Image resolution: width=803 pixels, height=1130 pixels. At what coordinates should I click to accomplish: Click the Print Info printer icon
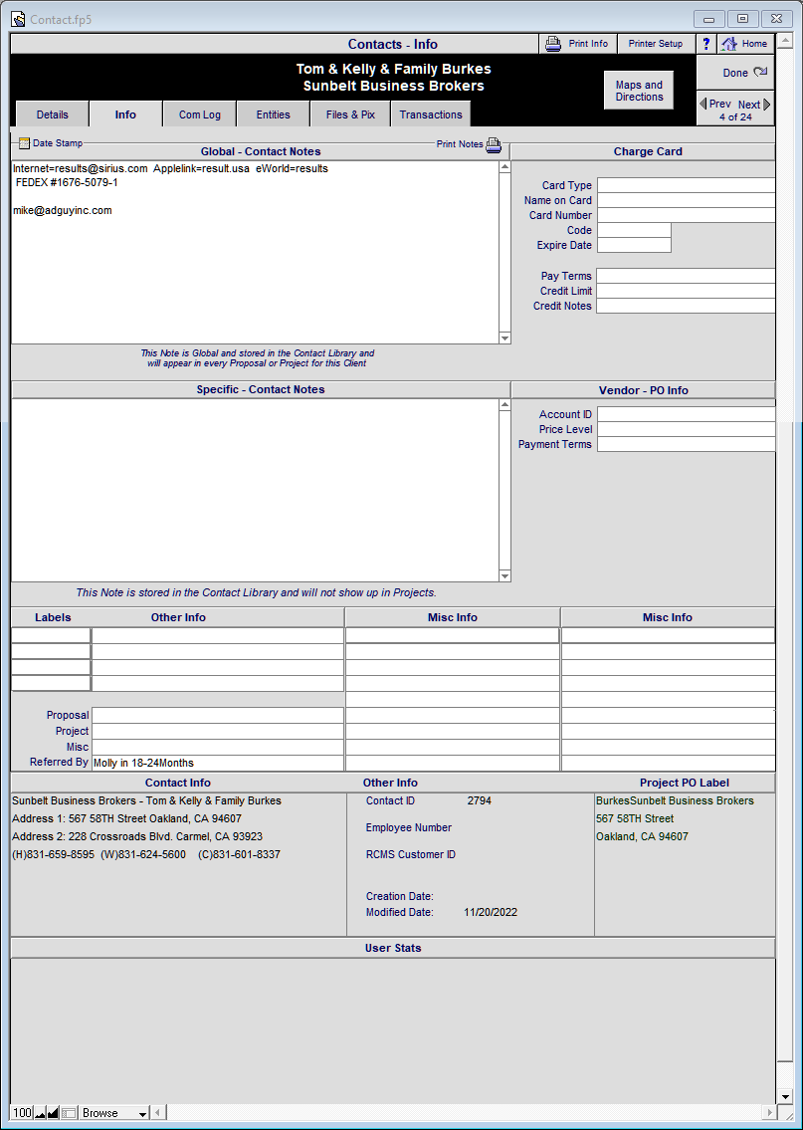[x=553, y=43]
